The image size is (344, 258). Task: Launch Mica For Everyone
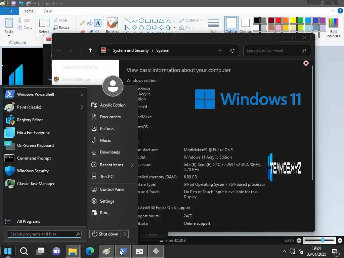[x=45, y=132]
